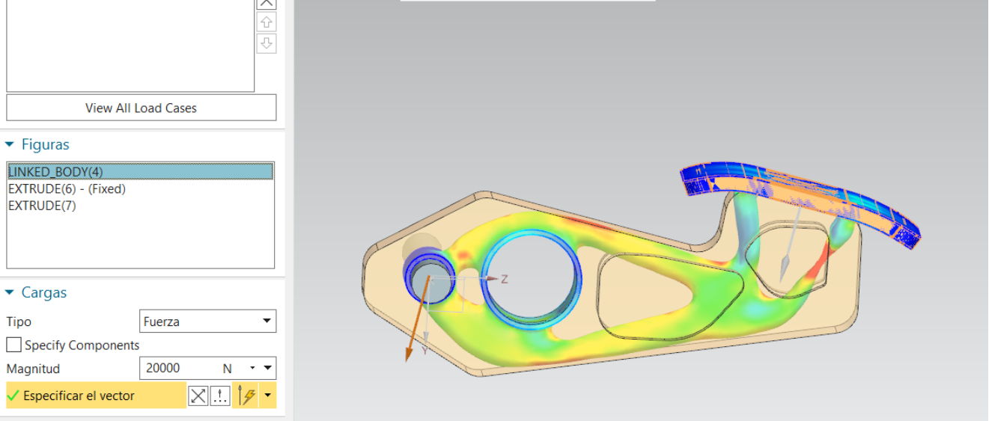Collapse the Cargas section
This screenshot has width=992, height=421.
(x=10, y=292)
